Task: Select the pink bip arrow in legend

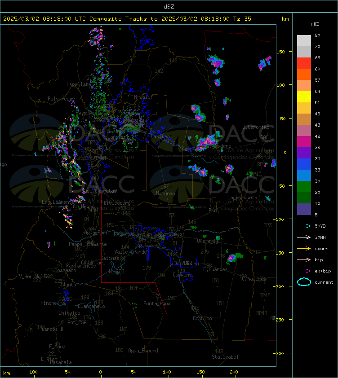Action: tap(304, 259)
